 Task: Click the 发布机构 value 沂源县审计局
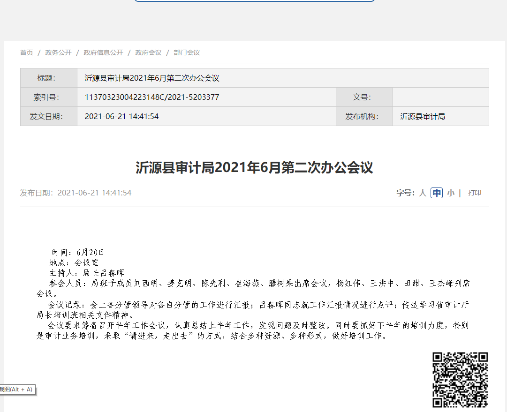coord(423,117)
